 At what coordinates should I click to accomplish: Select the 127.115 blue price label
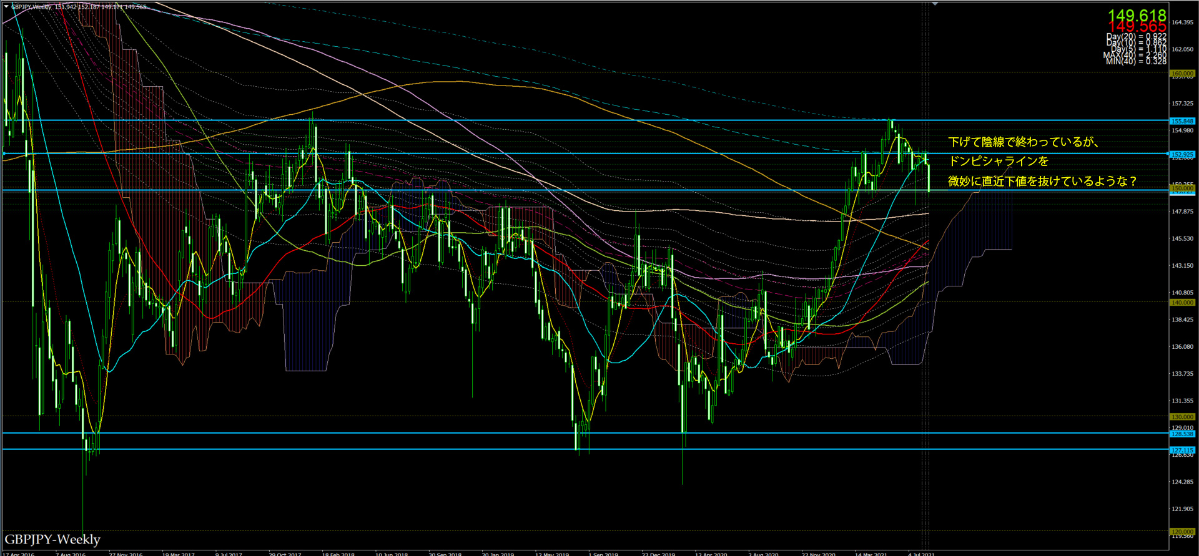click(x=1182, y=450)
